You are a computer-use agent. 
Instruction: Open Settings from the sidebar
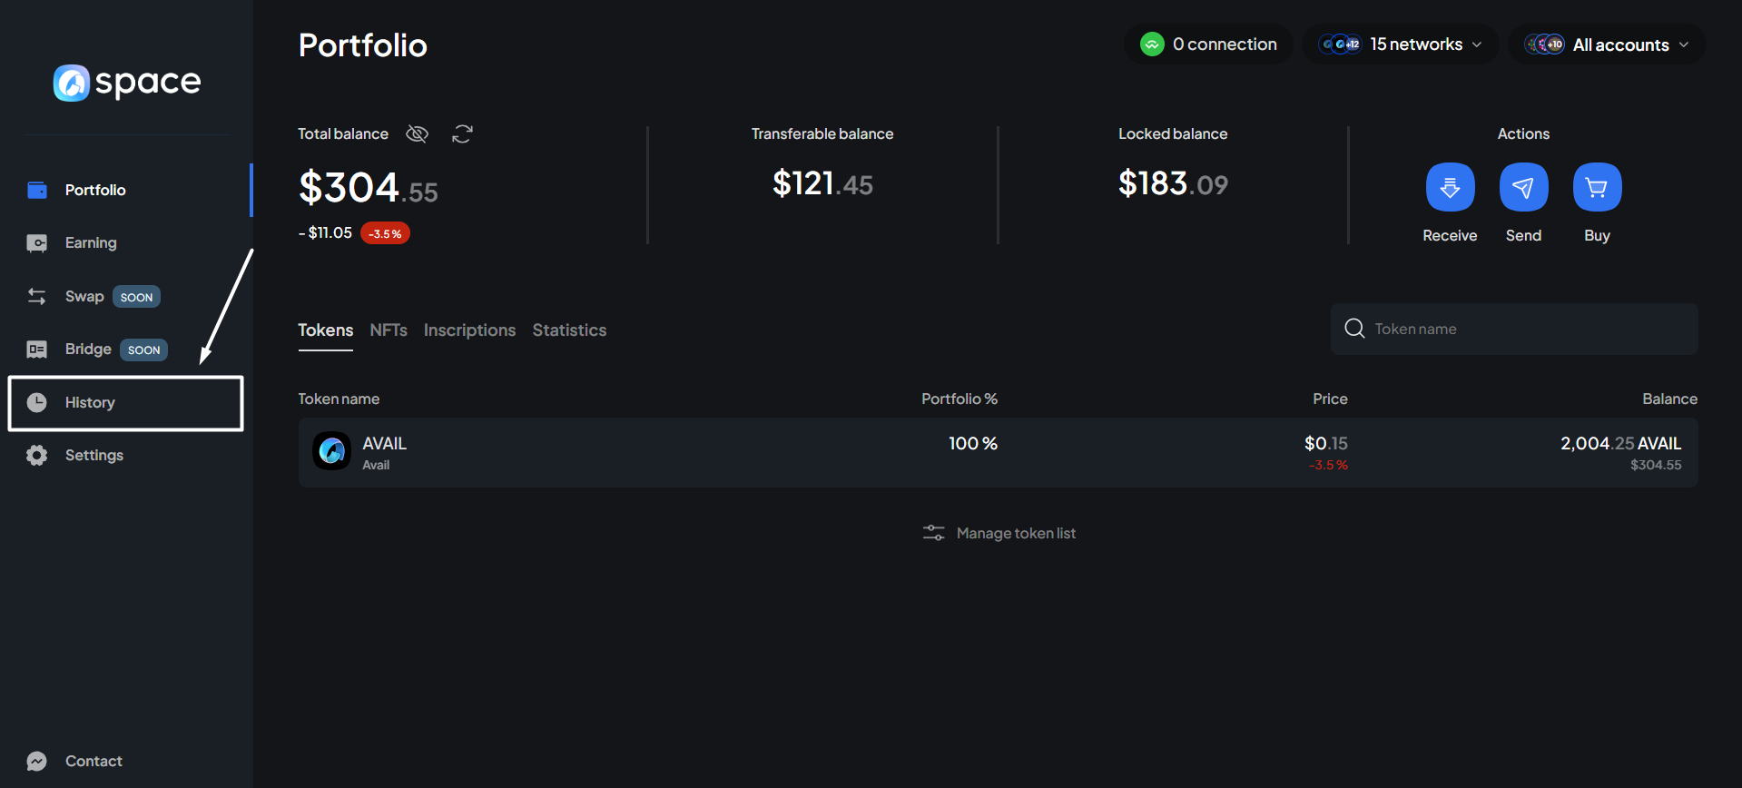93,455
